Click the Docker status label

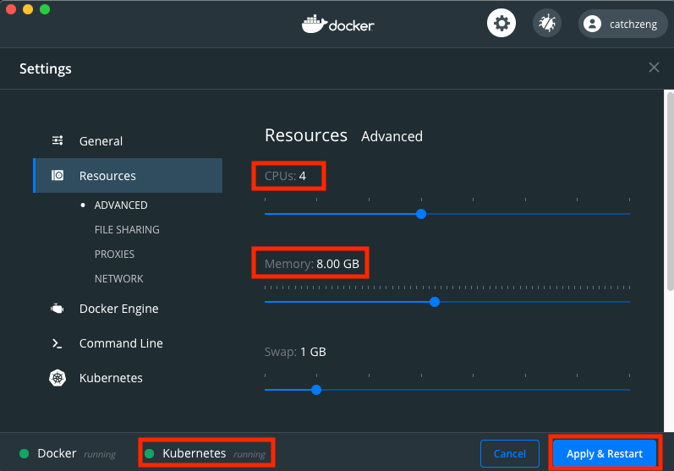tap(57, 453)
